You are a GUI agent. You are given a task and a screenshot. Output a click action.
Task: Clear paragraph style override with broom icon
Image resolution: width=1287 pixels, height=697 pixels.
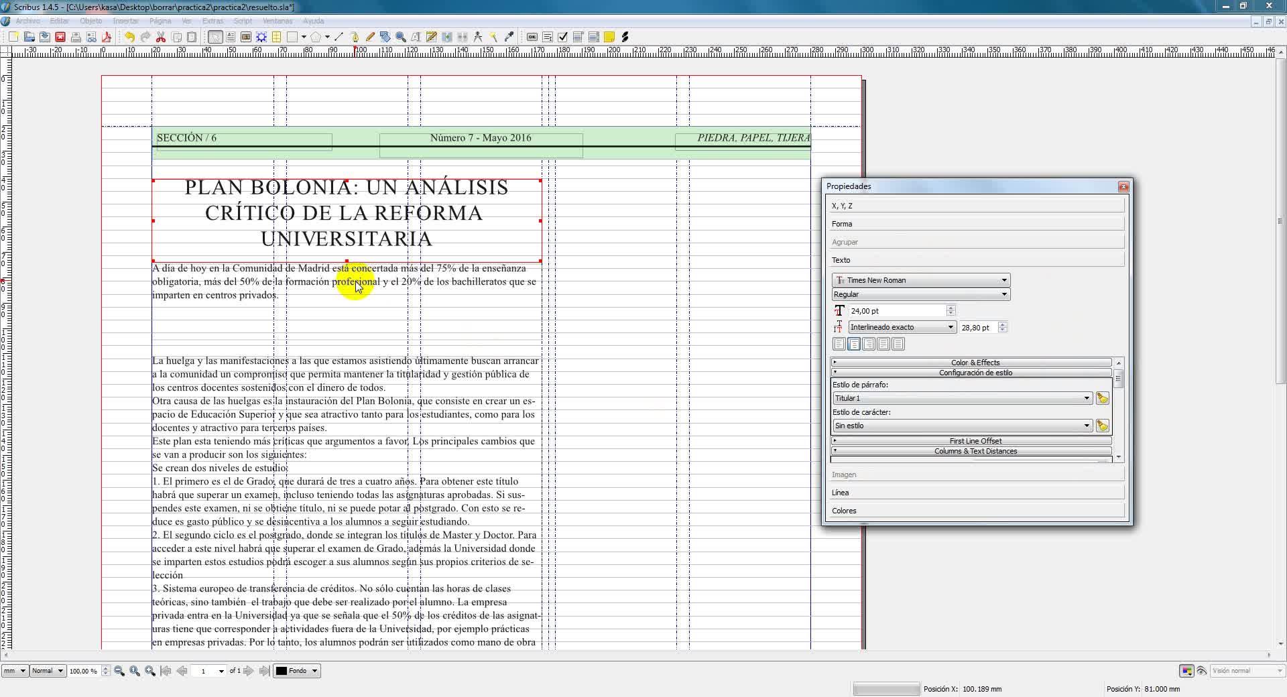coord(1102,399)
